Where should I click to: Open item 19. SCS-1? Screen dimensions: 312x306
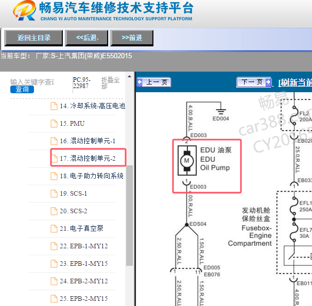(74, 194)
